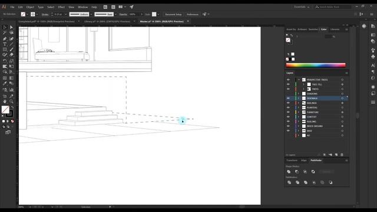Viewport: 377px width, 212px height.
Task: Click the color spectrum bar in Color panel
Action: tap(316, 65)
